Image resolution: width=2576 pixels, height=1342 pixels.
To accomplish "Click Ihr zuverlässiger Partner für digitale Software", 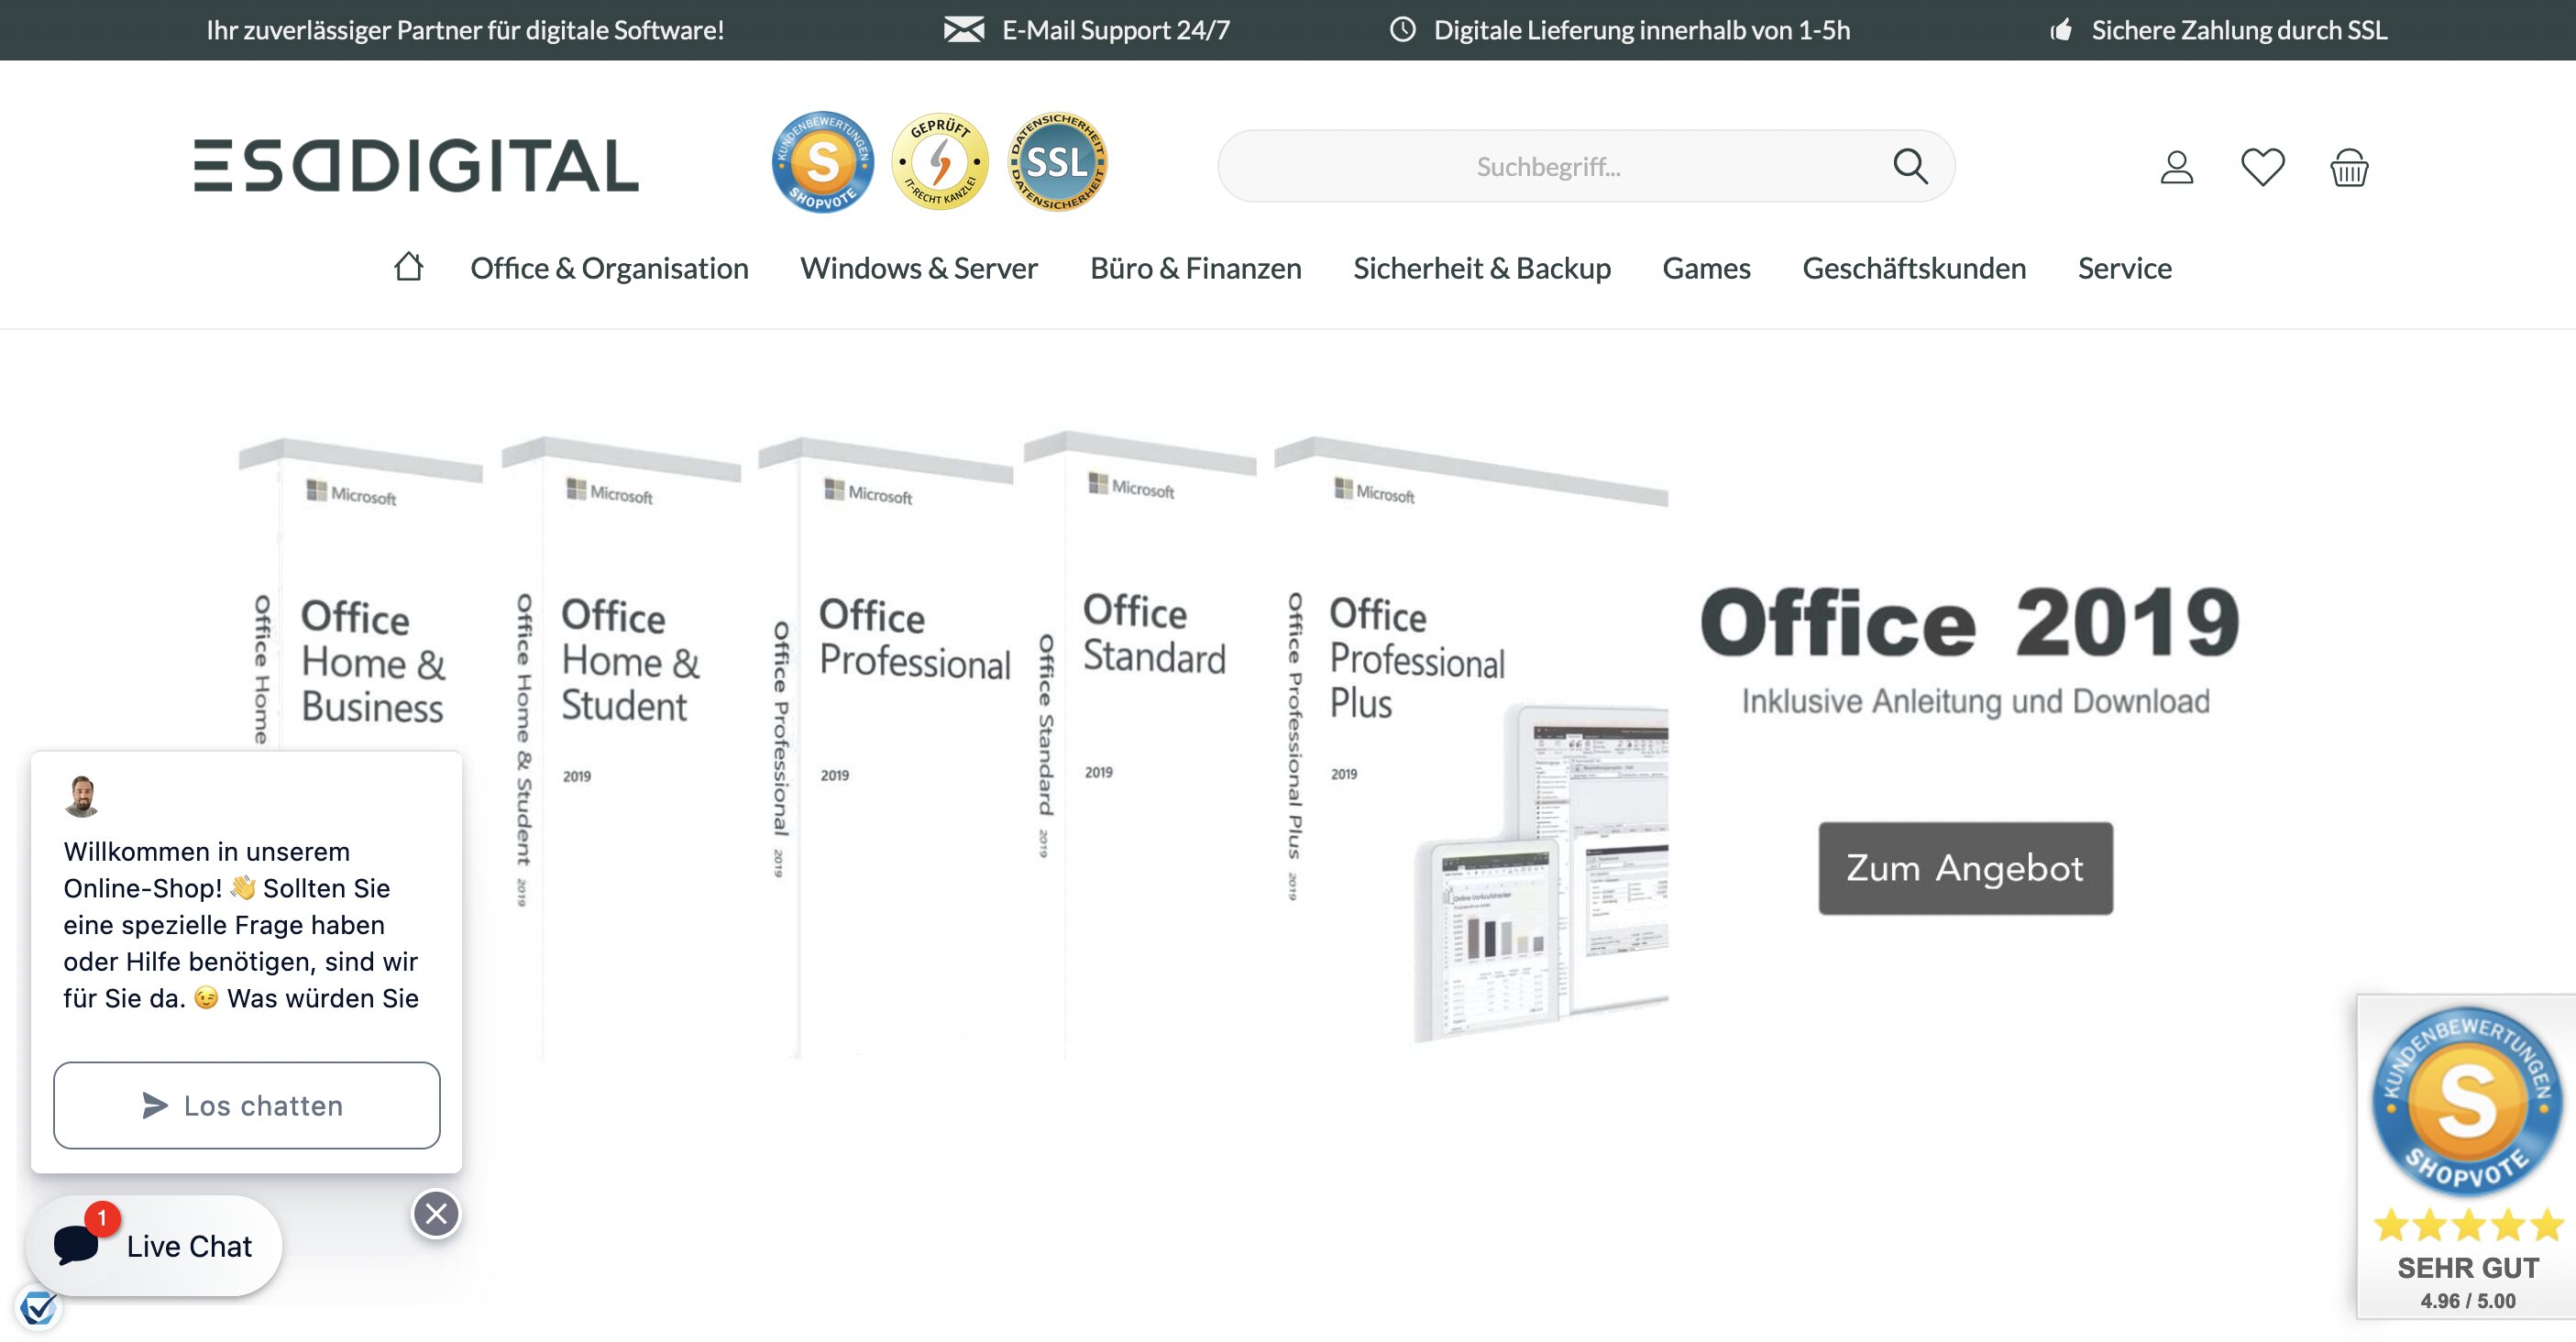I will click(x=465, y=30).
